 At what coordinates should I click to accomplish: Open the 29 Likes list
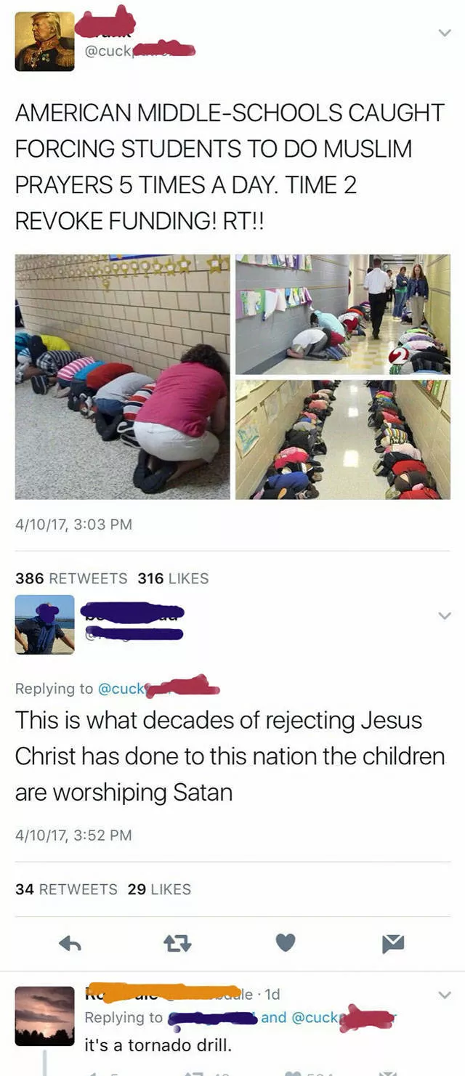point(159,889)
